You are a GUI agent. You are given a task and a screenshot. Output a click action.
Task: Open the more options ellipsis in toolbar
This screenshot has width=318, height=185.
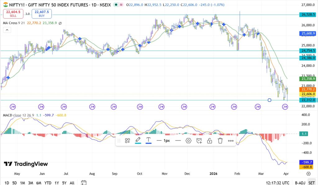coord(231,141)
